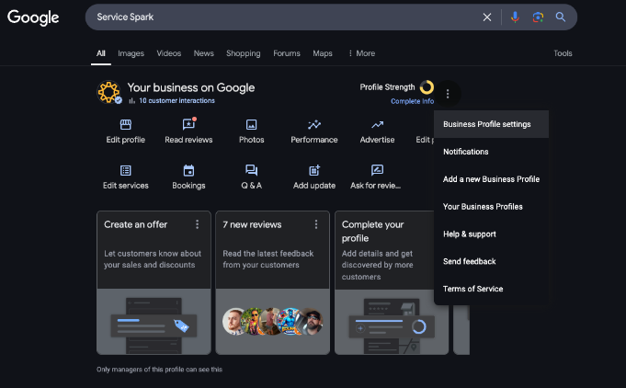Open Read reviews icon with notification dot
626x388 pixels.
188,125
